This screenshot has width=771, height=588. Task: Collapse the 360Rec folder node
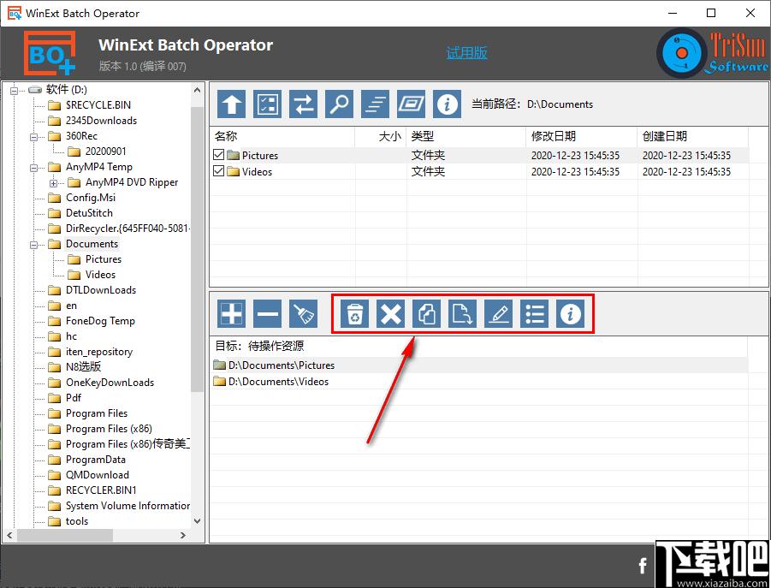(34, 137)
